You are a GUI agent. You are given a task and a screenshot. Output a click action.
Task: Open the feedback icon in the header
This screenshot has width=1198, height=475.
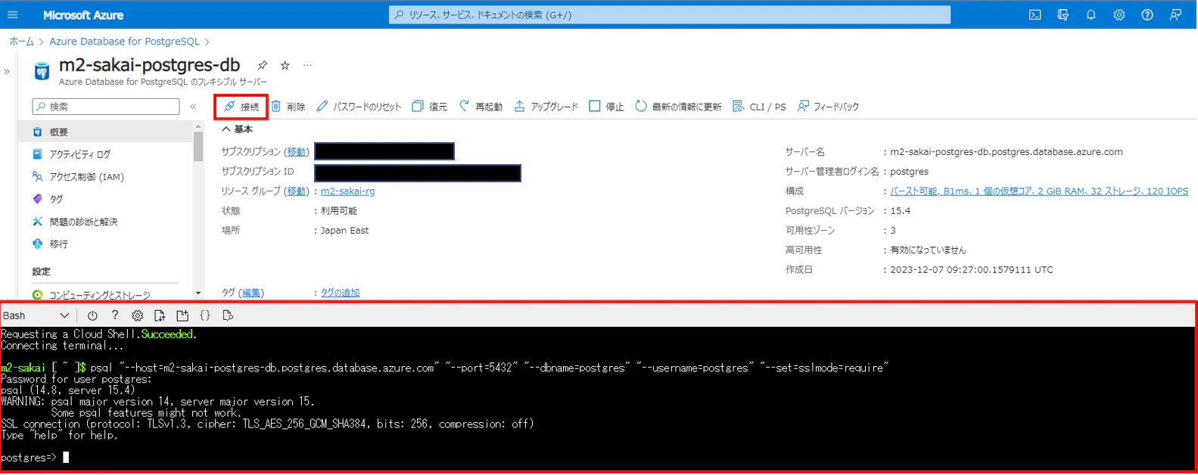coord(1175,15)
